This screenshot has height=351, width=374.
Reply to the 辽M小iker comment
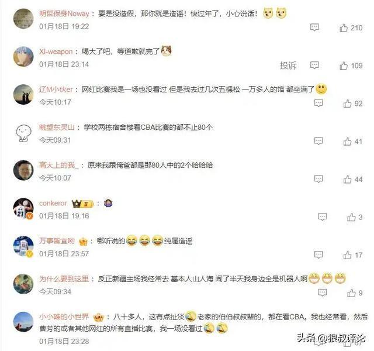(x=318, y=103)
